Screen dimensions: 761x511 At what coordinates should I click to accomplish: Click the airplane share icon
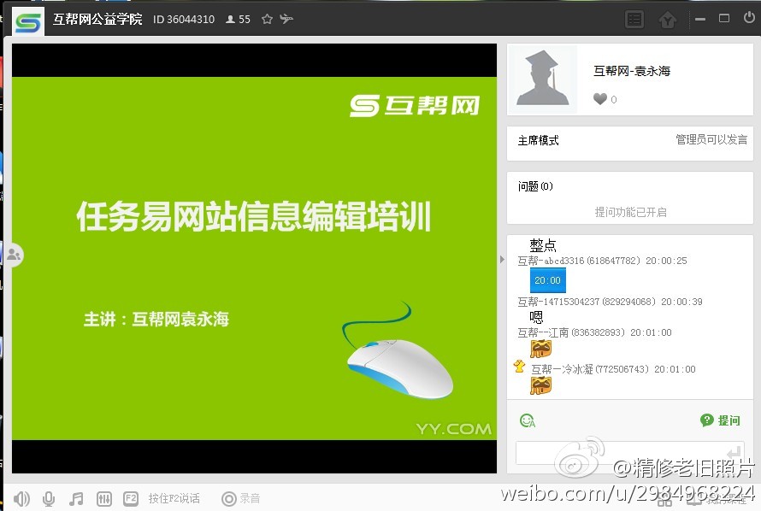coord(286,20)
